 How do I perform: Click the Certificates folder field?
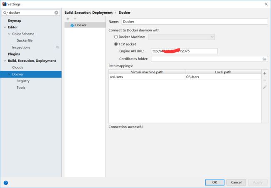click(209, 59)
